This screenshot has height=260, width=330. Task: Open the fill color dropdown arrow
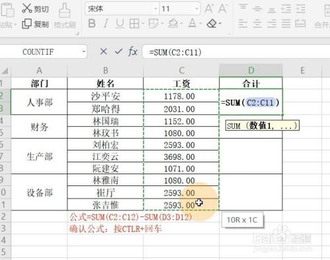click(x=181, y=24)
